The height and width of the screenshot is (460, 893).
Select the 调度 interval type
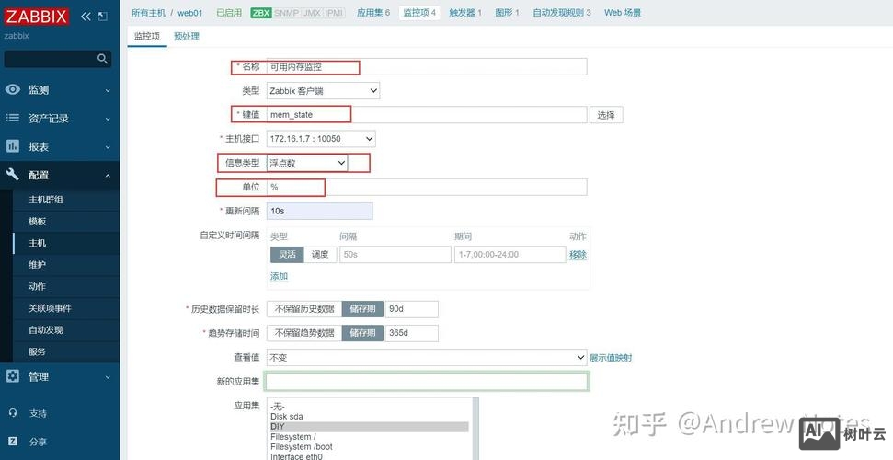coord(320,254)
